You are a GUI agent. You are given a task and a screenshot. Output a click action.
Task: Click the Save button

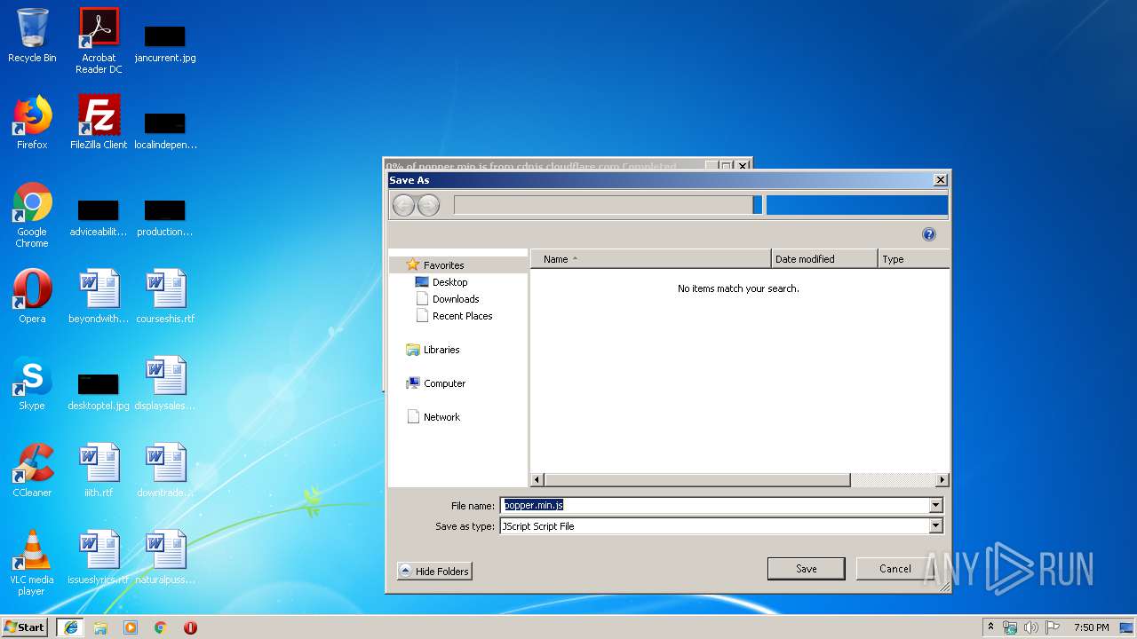(x=806, y=569)
